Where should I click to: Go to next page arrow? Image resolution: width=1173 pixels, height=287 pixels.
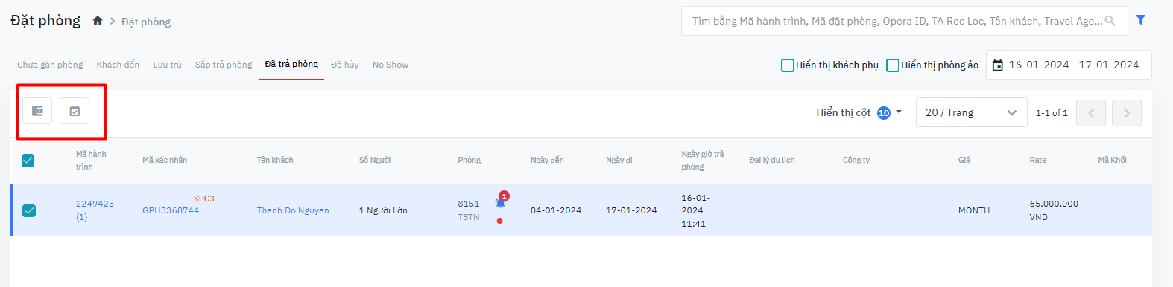pos(1127,113)
